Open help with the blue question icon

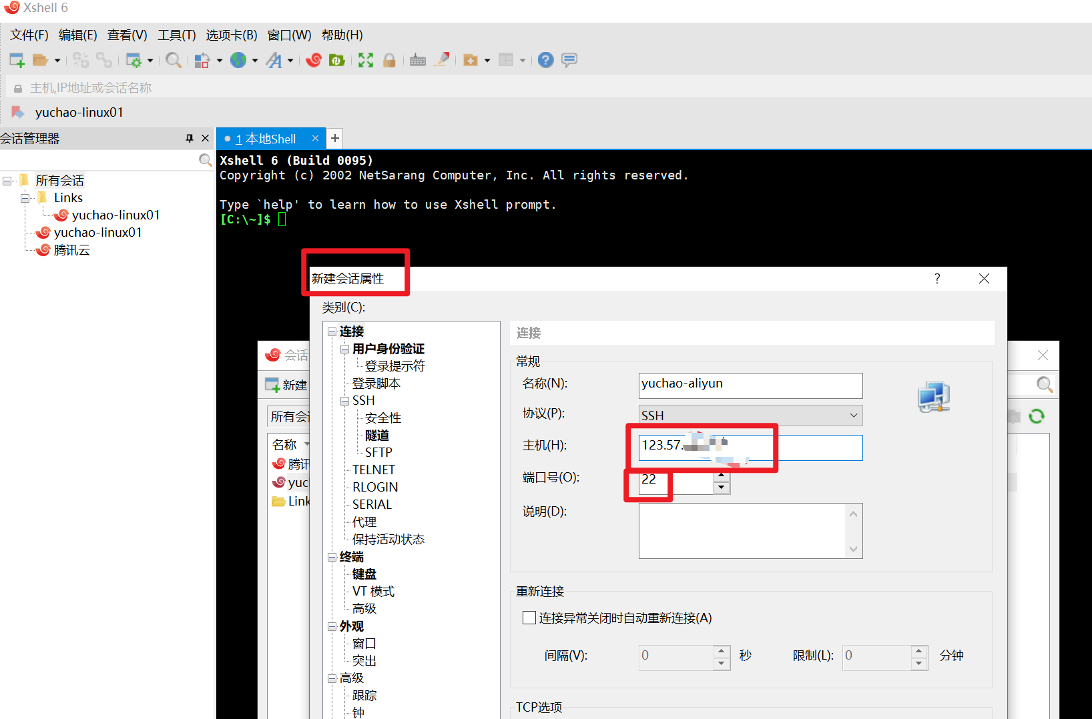tap(545, 60)
